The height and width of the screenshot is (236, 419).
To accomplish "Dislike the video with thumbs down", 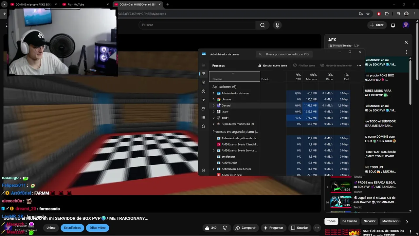I will pyautogui.click(x=225, y=228).
